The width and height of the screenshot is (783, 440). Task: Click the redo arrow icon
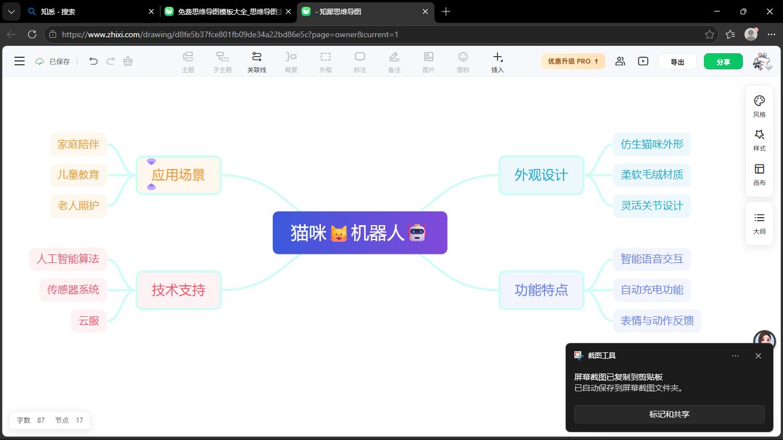pos(111,61)
